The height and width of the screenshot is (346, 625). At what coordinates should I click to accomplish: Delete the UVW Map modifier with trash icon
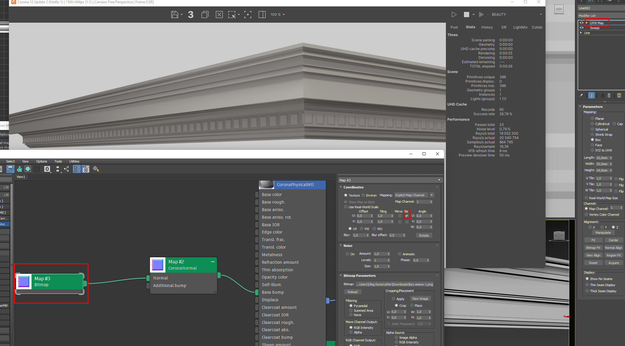609,95
